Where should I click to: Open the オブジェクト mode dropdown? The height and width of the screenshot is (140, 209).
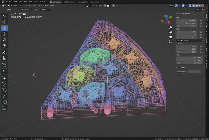click(x=15, y=5)
